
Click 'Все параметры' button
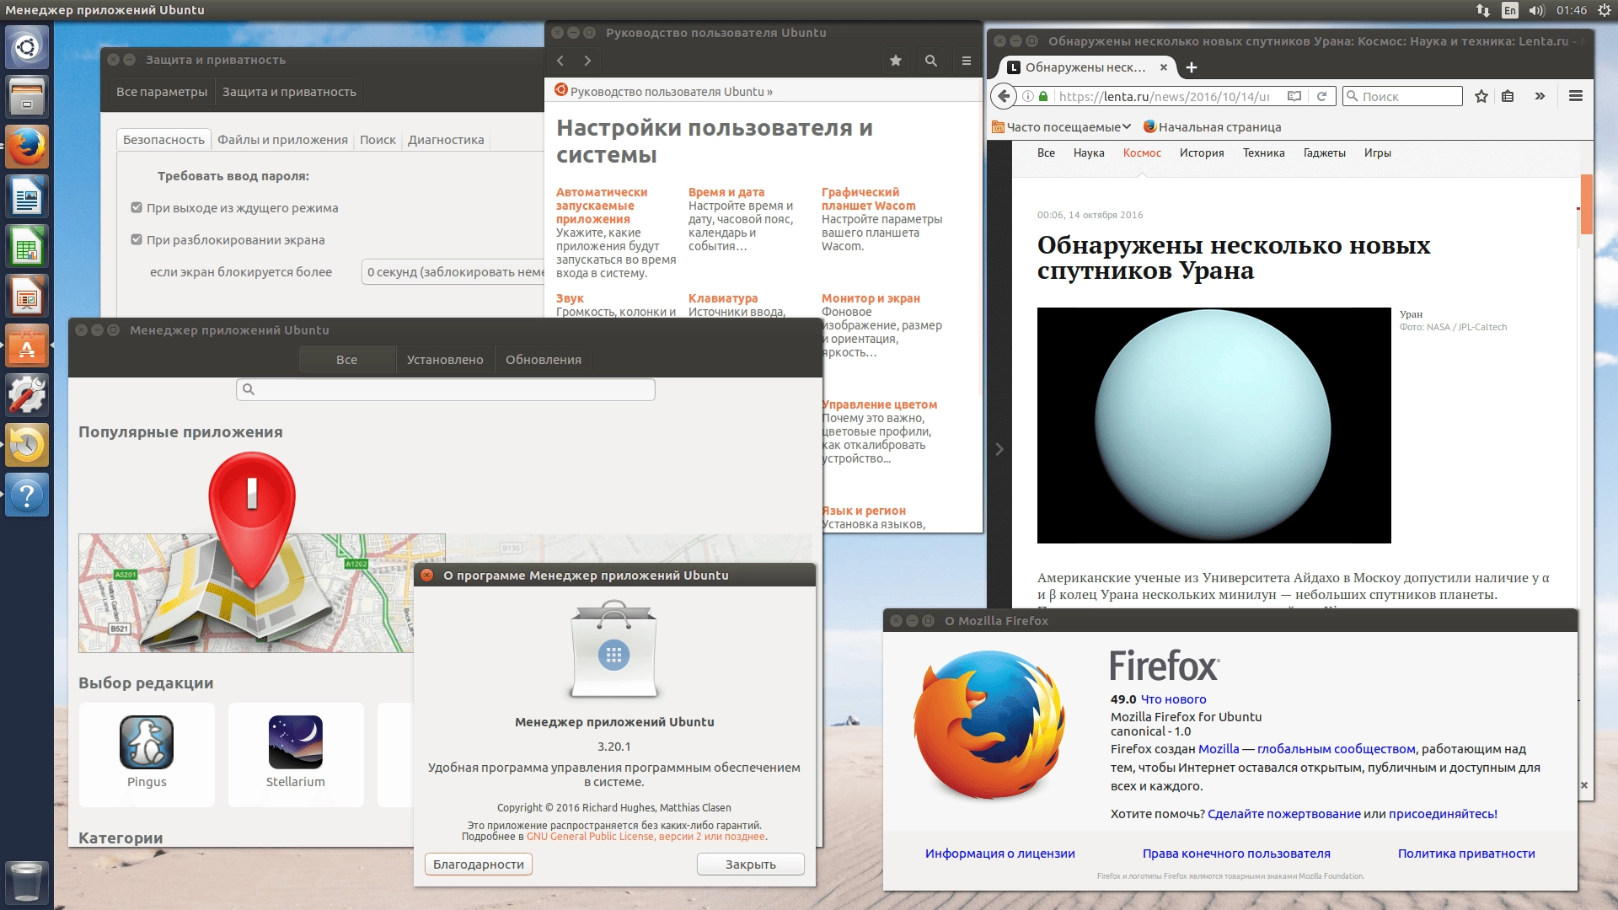pos(162,92)
